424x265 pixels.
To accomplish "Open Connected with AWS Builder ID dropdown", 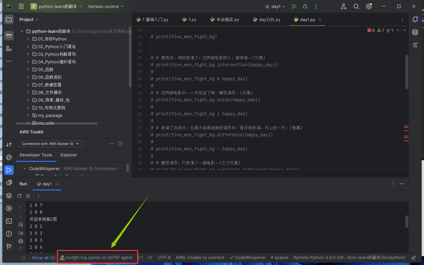I will pyautogui.click(x=50, y=144).
